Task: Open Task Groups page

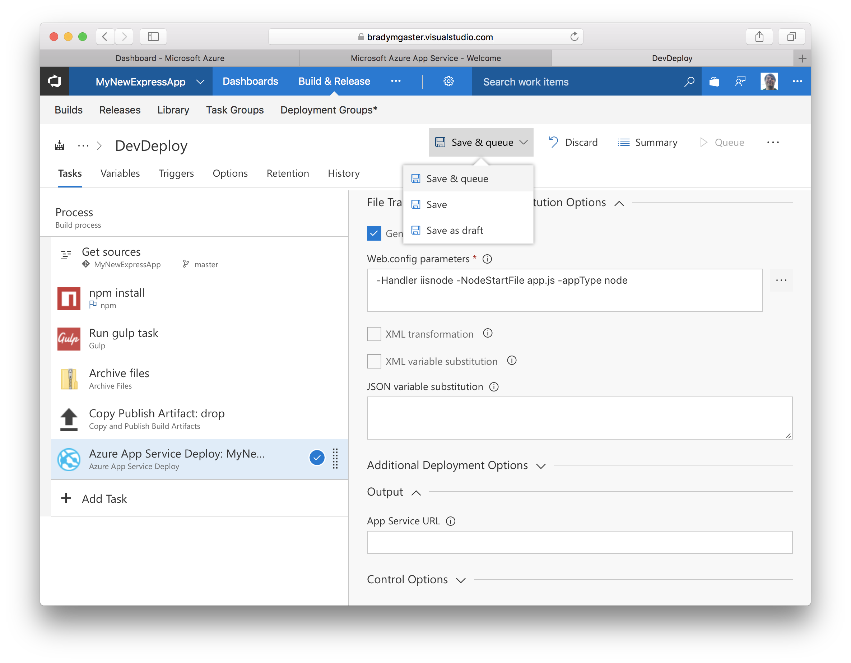Action: tap(235, 110)
